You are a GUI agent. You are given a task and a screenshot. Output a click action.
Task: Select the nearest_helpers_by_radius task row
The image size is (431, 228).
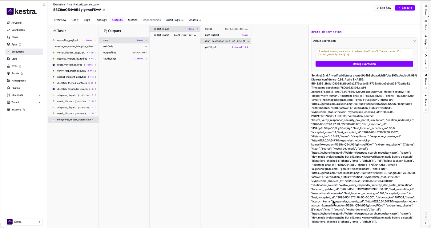click(x=73, y=59)
